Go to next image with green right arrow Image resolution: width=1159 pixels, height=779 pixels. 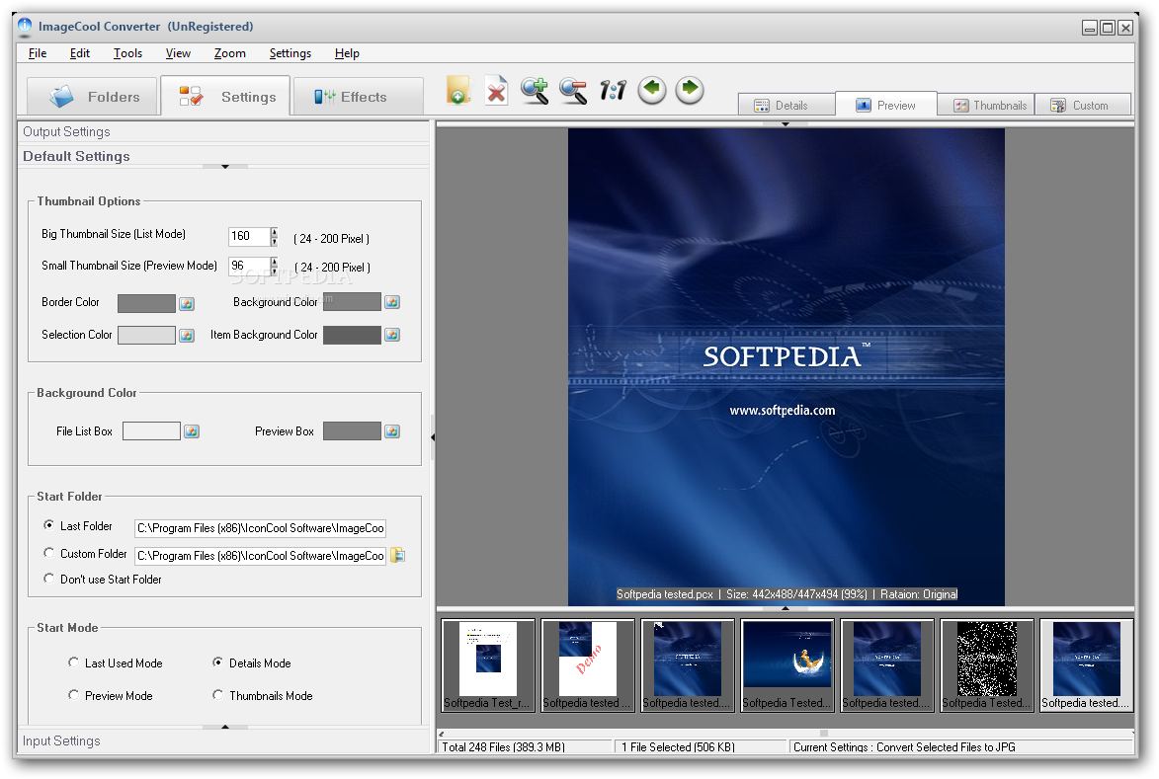point(690,90)
